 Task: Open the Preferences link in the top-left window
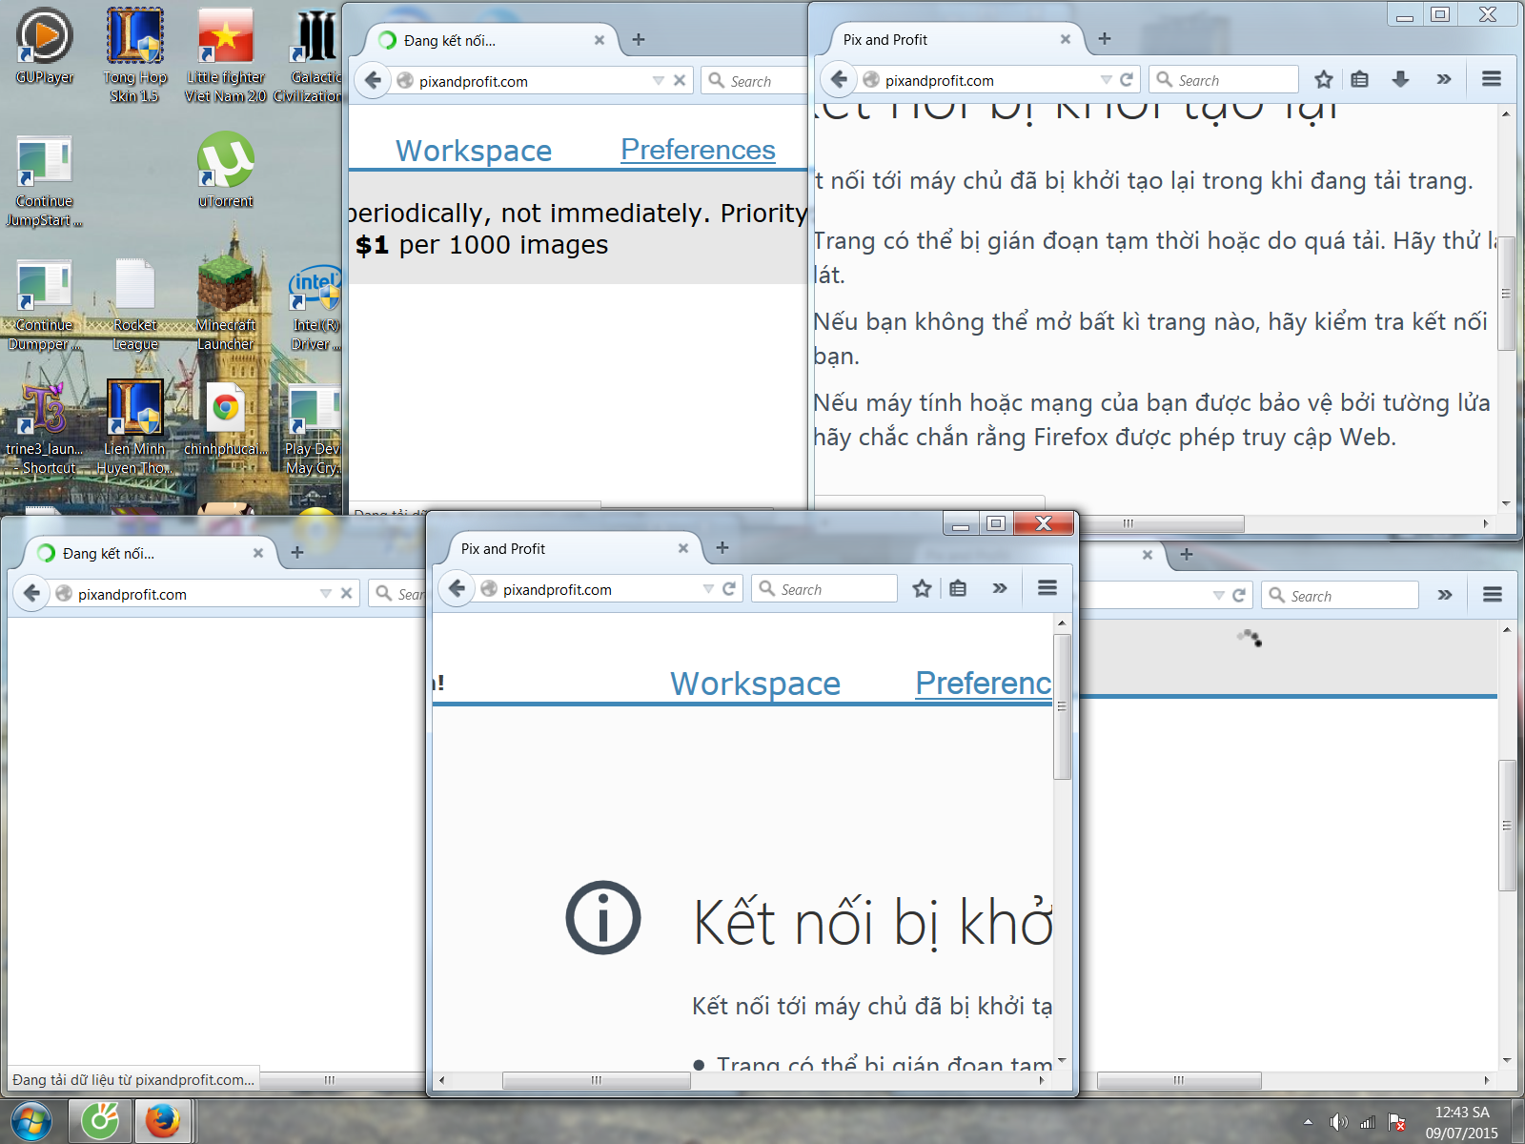coord(698,150)
